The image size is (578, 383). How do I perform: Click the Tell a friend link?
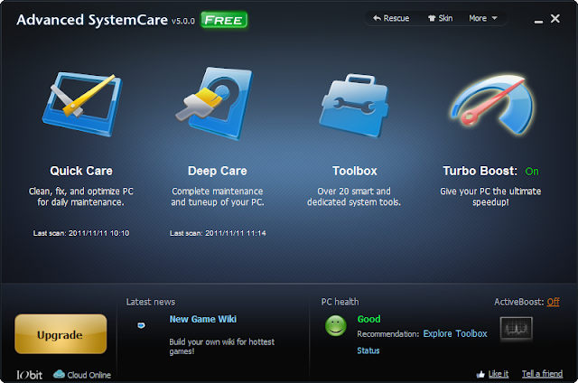click(x=542, y=374)
